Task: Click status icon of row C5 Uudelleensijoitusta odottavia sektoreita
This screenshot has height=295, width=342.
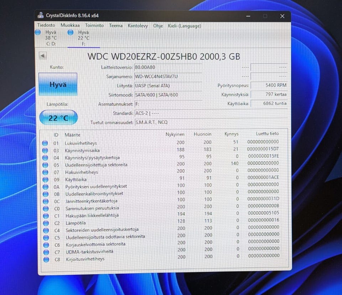Action: tap(46, 238)
